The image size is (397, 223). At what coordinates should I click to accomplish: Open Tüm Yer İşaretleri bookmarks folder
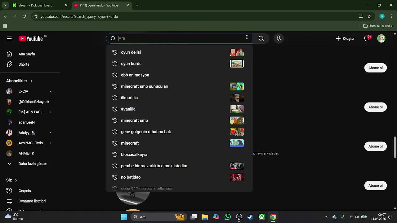(x=378, y=26)
